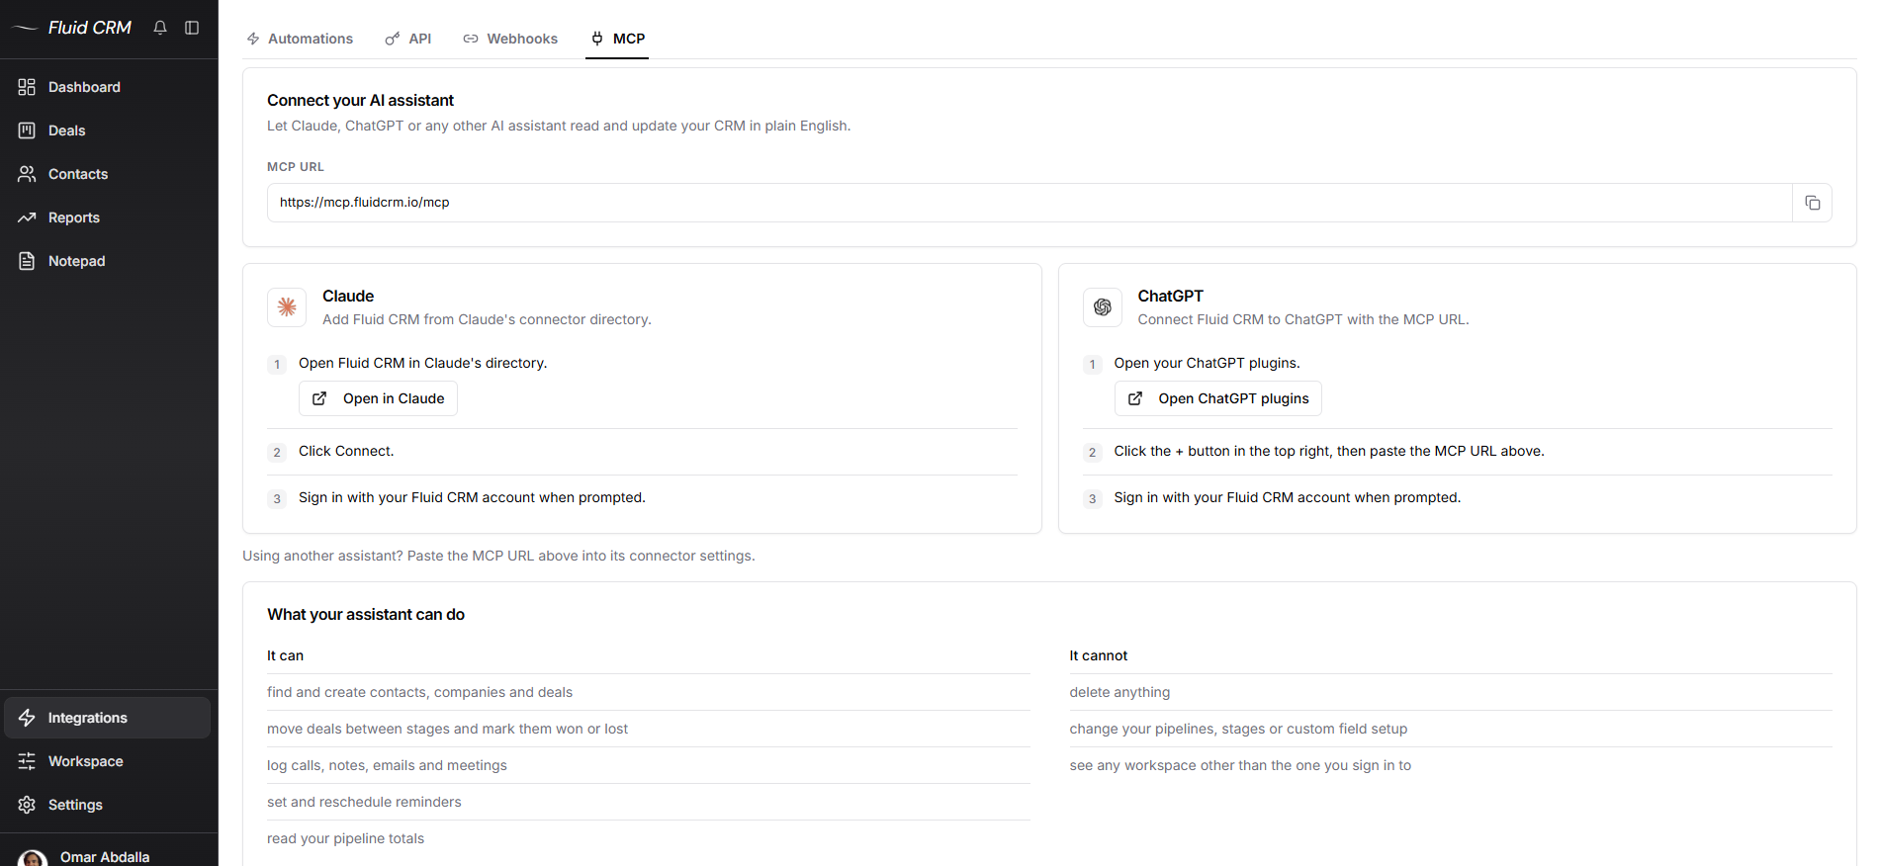Image resolution: width=1879 pixels, height=866 pixels.
Task: Click the Fluid CRM logo
Action: [71, 28]
